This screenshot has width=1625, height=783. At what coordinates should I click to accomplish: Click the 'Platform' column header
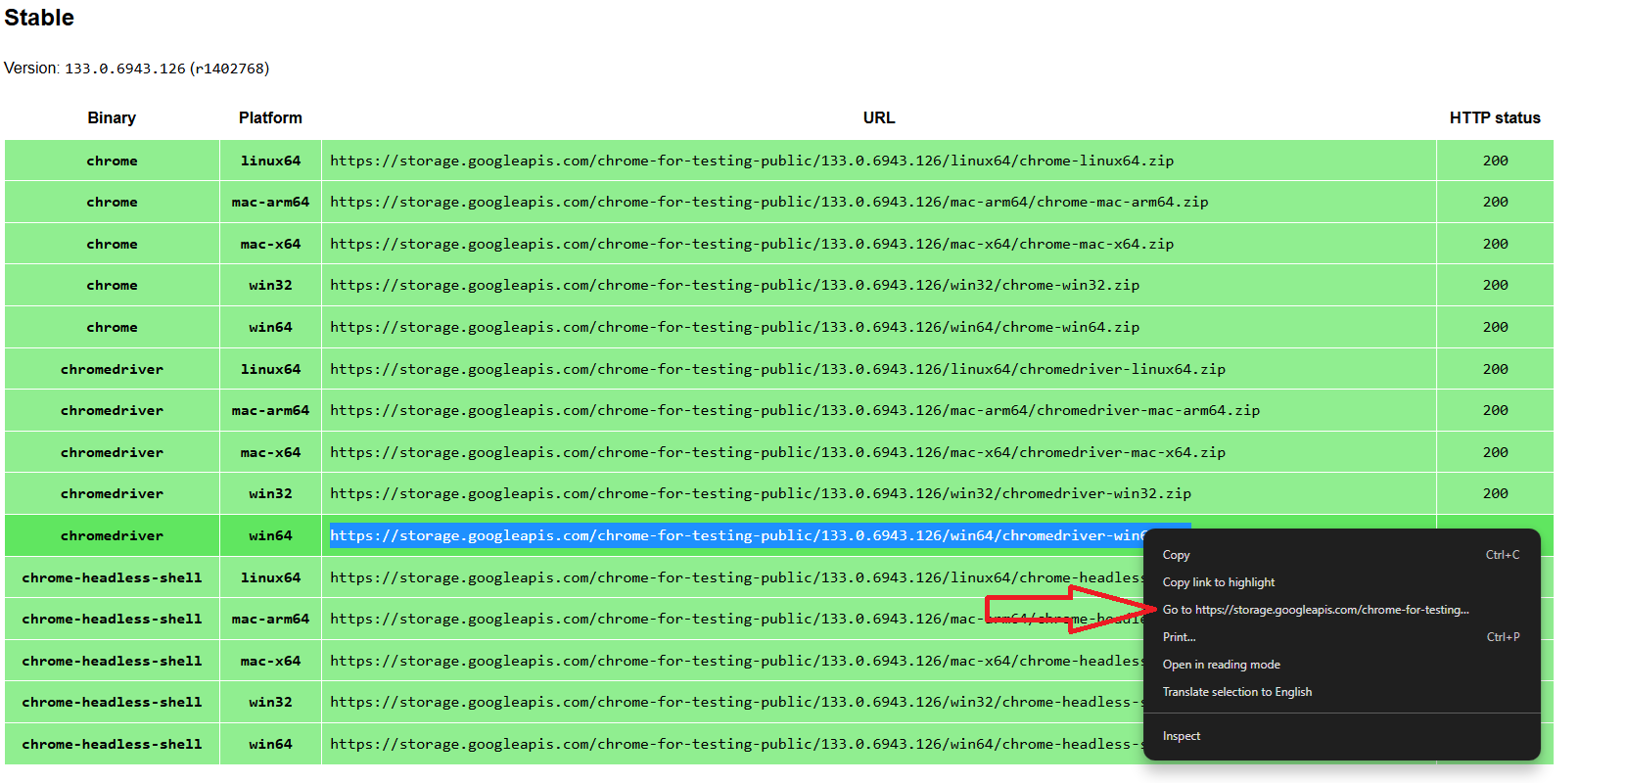[x=270, y=117]
